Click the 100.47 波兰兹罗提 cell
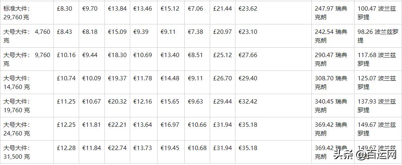The width and height of the screenshot is (402, 165). tap(376, 13)
